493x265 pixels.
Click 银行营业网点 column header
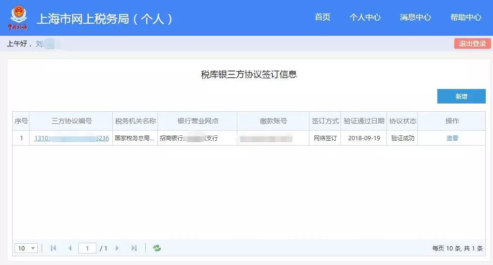[x=198, y=121]
